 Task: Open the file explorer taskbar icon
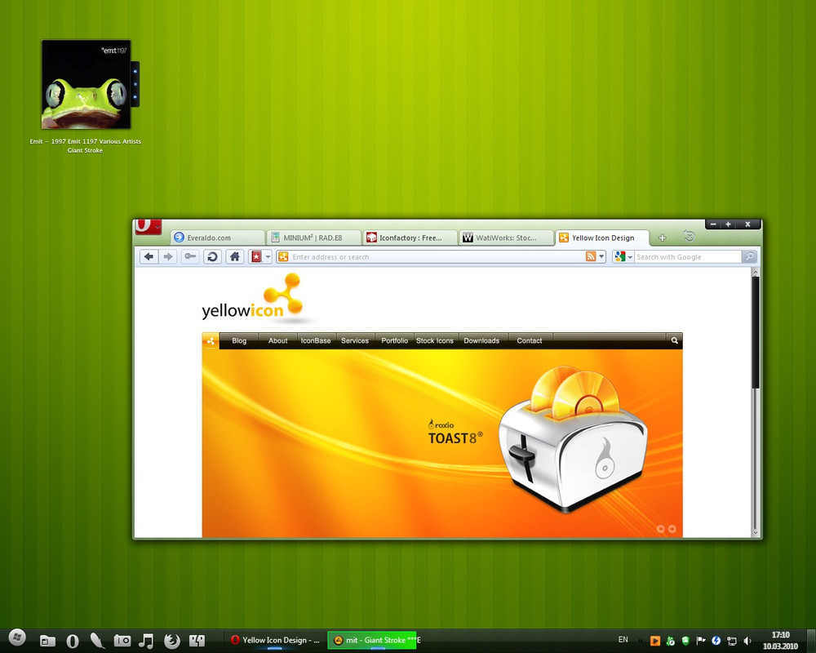coord(47,641)
